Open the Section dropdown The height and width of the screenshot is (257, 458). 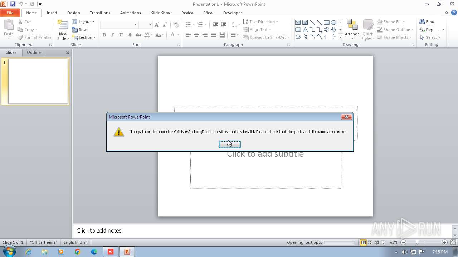(84, 37)
